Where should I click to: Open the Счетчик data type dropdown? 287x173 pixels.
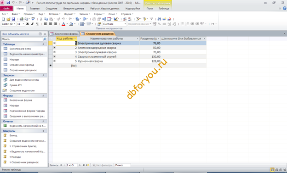[x=125, y=24]
